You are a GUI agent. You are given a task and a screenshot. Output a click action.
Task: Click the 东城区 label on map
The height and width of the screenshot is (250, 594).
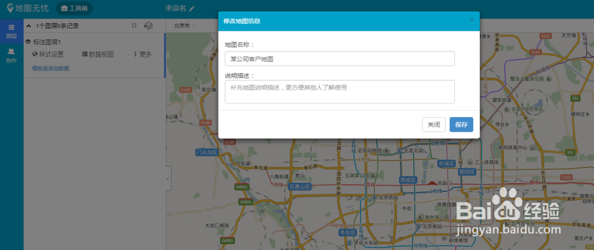(x=446, y=164)
